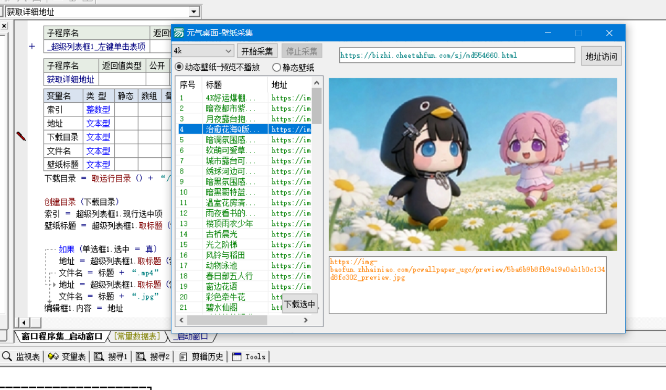The height and width of the screenshot is (390, 666).
Task: Click the list vertical scrollbar thumb
Action: pyautogui.click(x=317, y=105)
